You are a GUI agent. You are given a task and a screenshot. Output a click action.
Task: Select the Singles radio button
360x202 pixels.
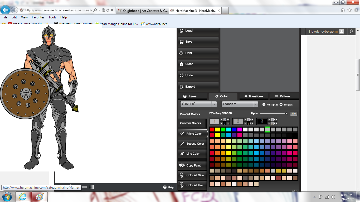click(281, 104)
